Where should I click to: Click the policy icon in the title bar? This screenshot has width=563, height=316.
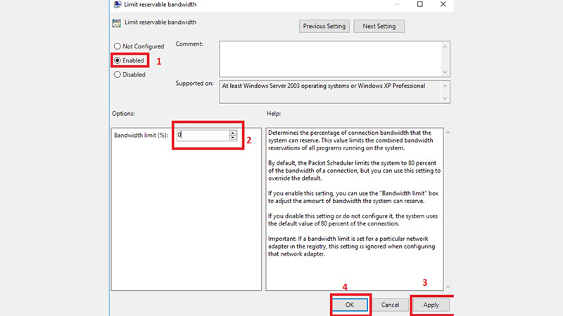click(x=116, y=6)
